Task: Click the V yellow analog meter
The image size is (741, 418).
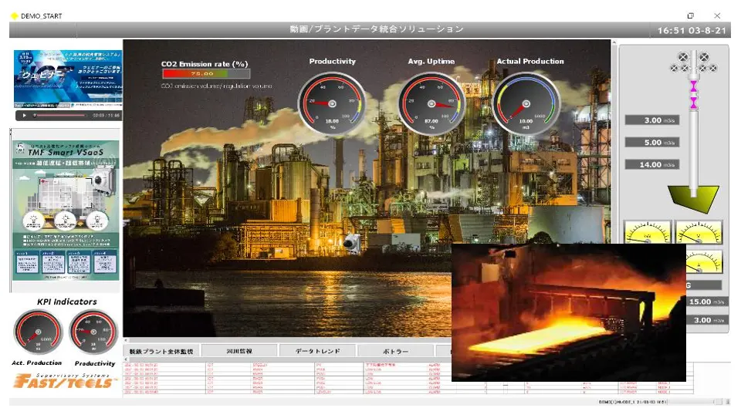Action: pyautogui.click(x=699, y=232)
